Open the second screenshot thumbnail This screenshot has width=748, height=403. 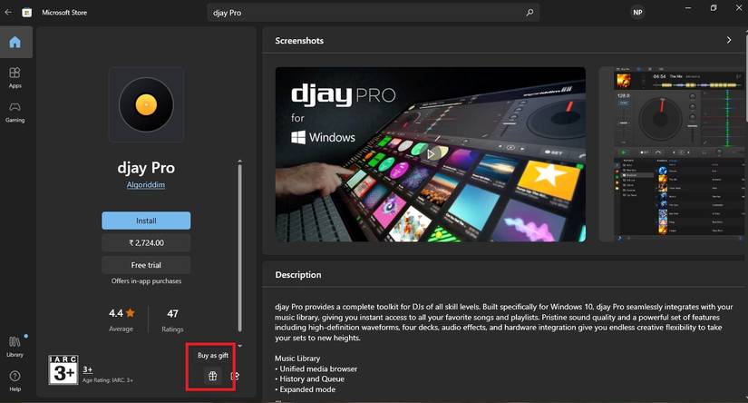pyautogui.click(x=672, y=153)
